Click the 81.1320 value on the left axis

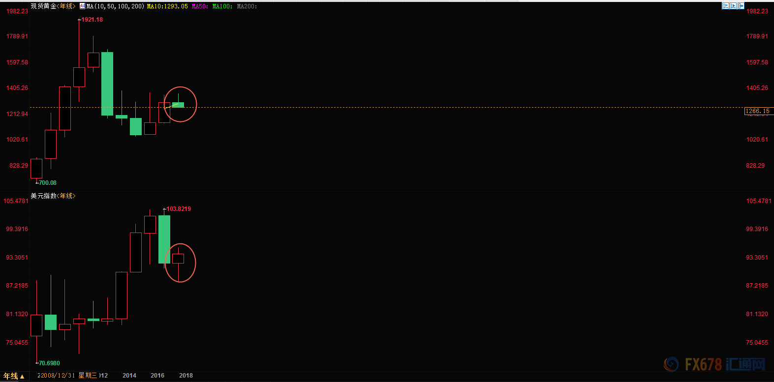click(x=17, y=314)
